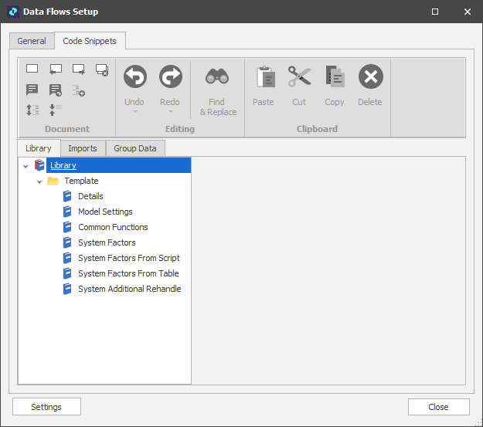483x427 pixels.
Task: Open Find & Replace binoculars tool
Action: [216, 77]
